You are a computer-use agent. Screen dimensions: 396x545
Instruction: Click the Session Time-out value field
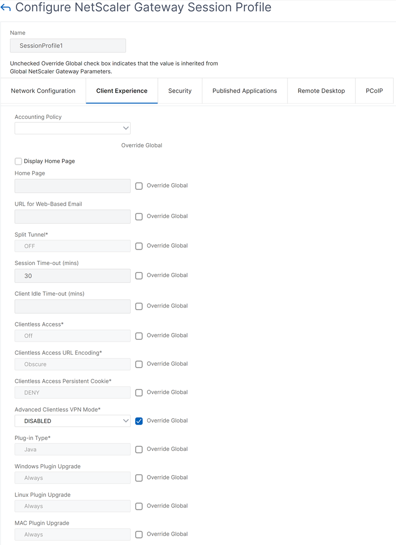point(73,276)
